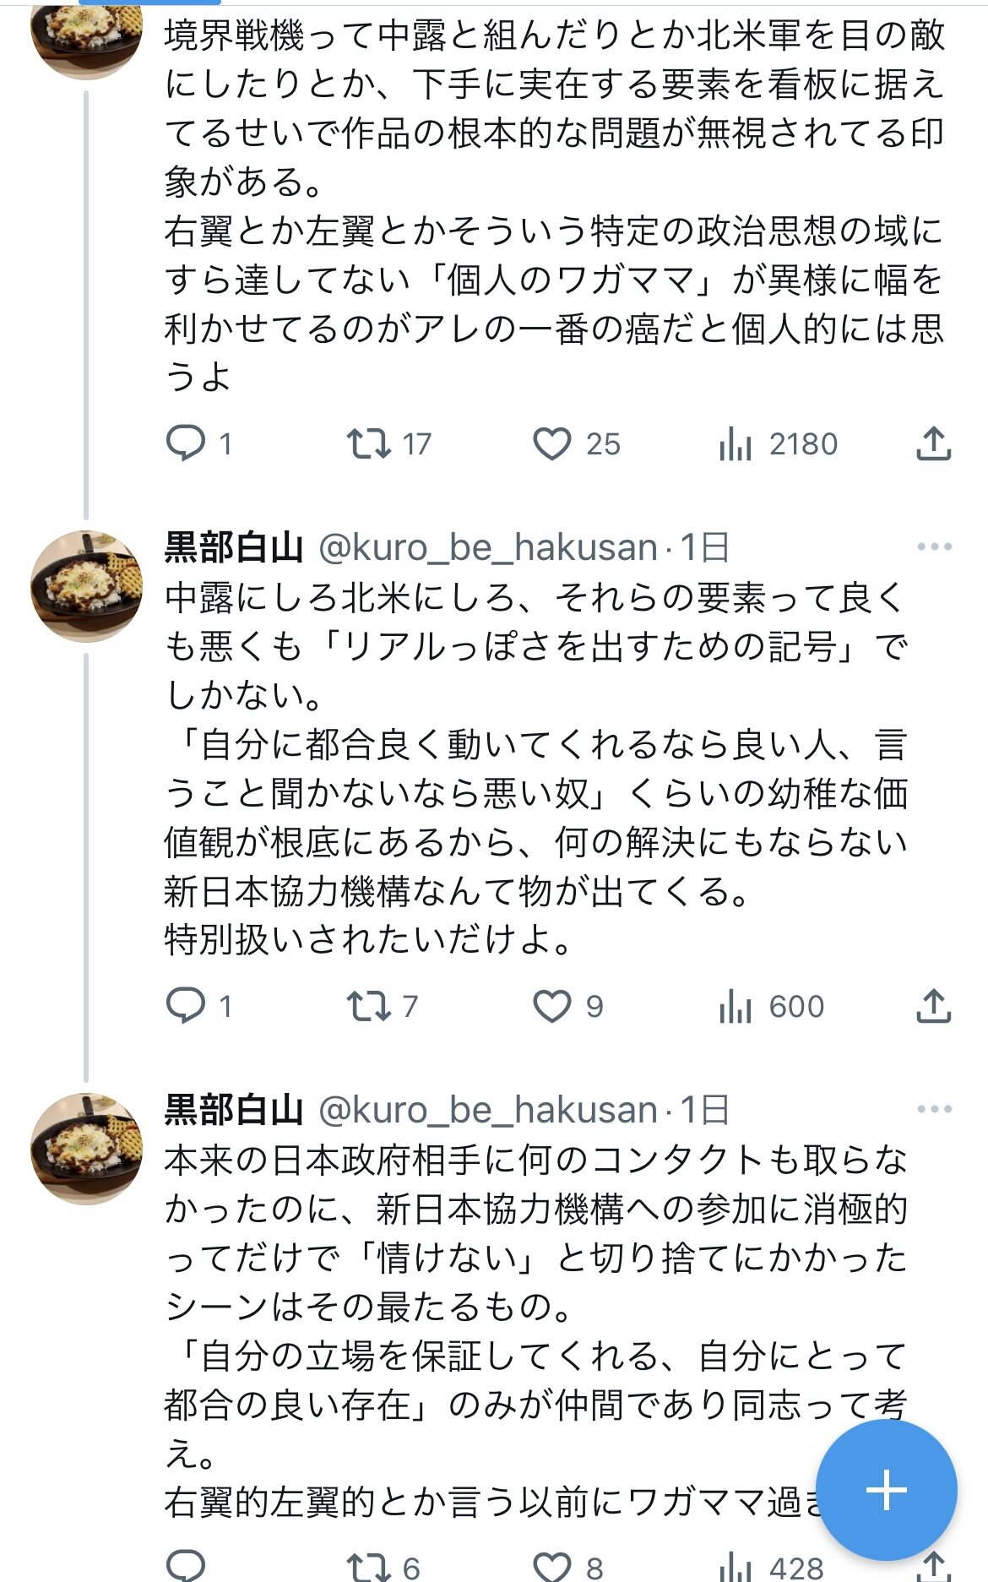This screenshot has height=1582, width=988.
Task: Retweet the bottom post with 6 retweets
Action: (369, 1567)
